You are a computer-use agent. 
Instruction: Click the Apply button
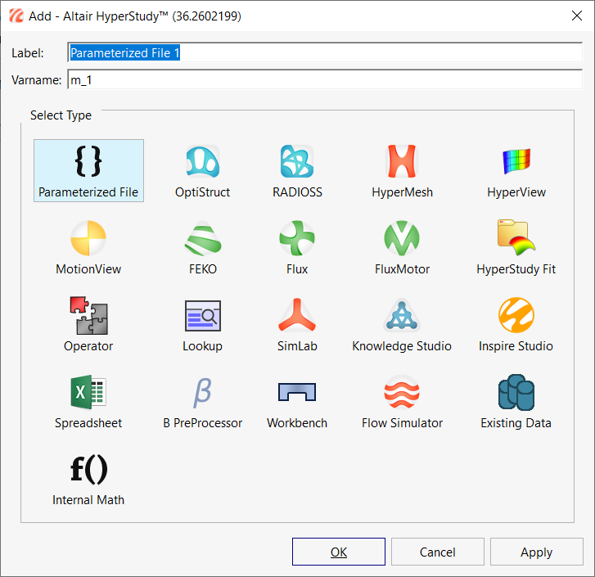(x=536, y=552)
